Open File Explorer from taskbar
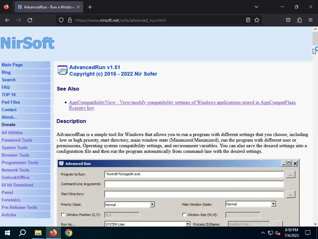 (38, 233)
